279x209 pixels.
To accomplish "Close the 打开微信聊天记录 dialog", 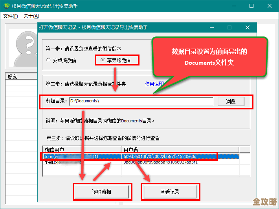I will (248, 27).
